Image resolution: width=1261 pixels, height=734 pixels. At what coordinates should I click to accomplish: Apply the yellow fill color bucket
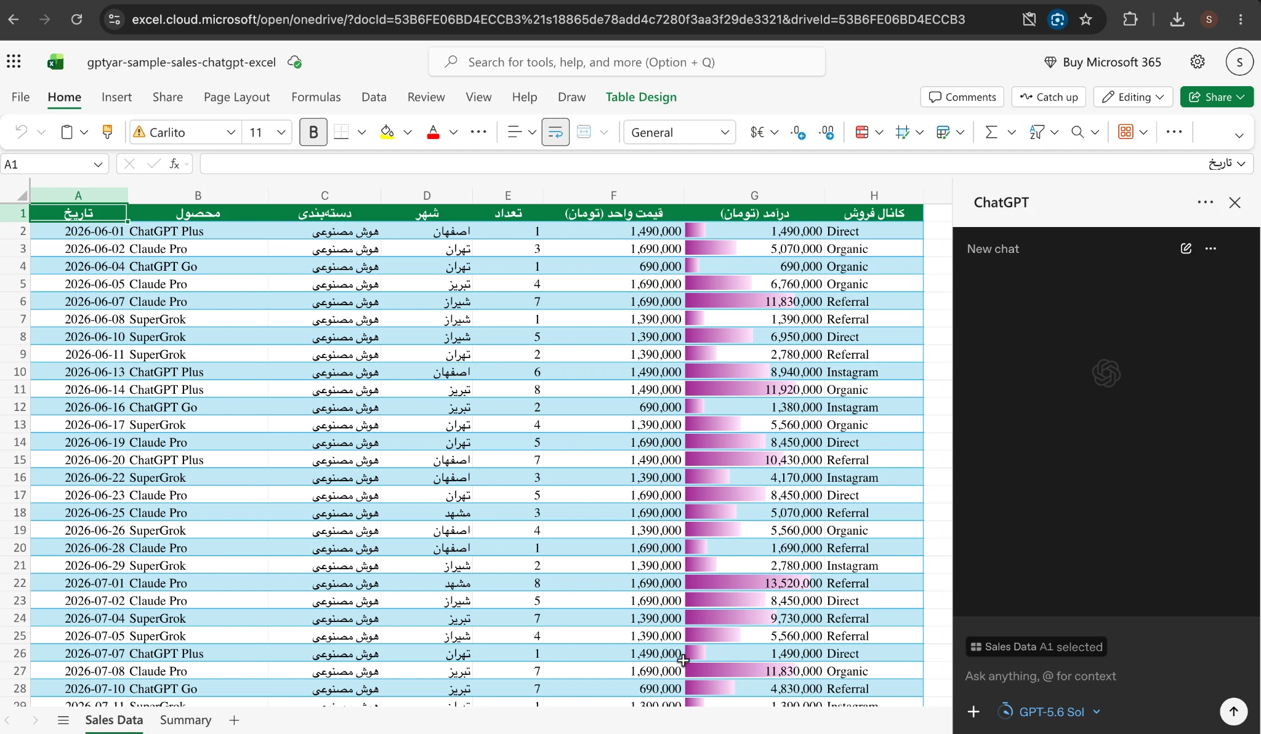tap(387, 132)
